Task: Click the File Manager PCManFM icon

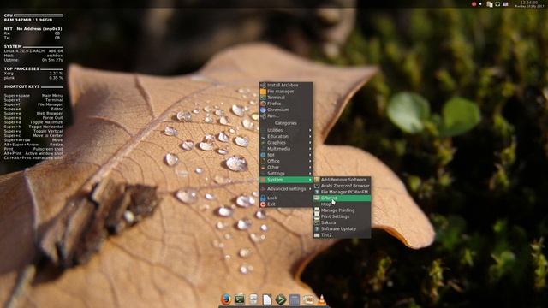Action: tap(317, 192)
